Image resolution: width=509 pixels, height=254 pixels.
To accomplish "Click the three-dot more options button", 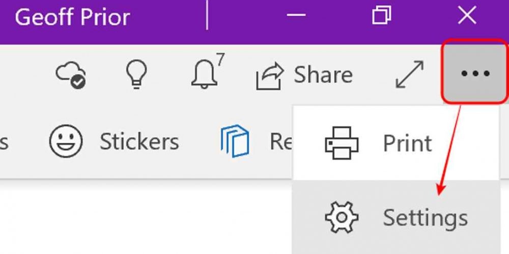I will tap(475, 73).
